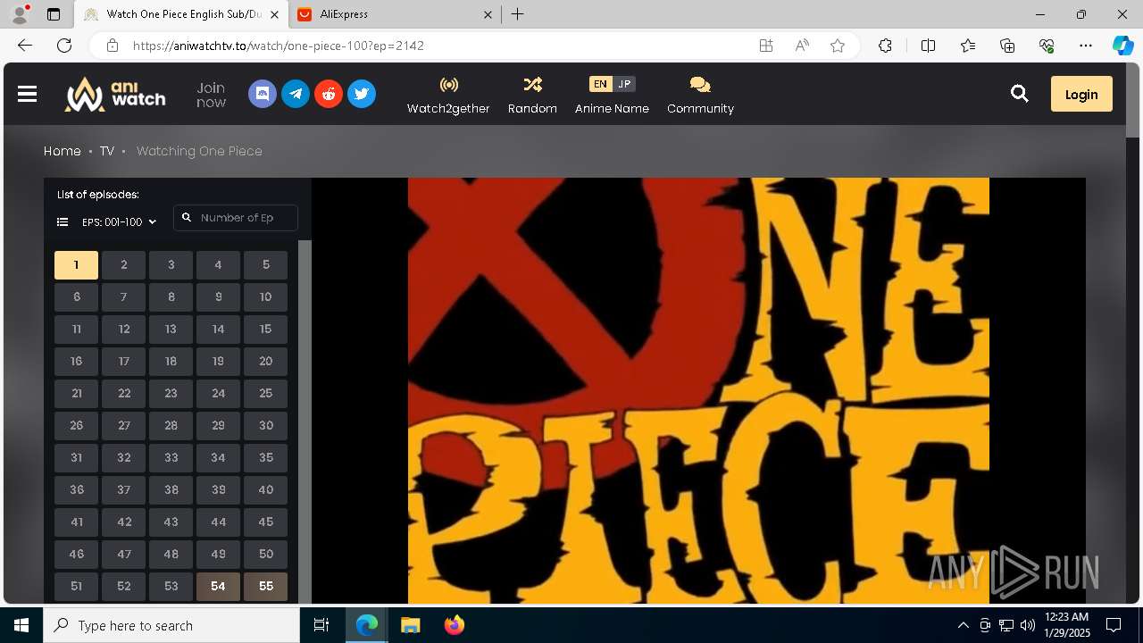The image size is (1143, 643).
Task: Go to the TV breadcrumb
Action: point(107,151)
